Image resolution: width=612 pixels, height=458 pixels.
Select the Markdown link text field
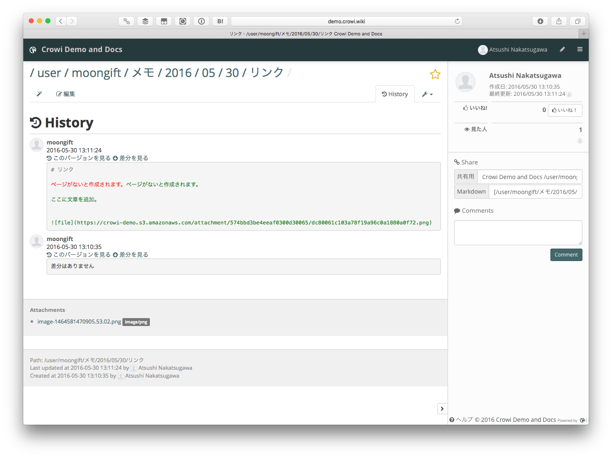[535, 192]
